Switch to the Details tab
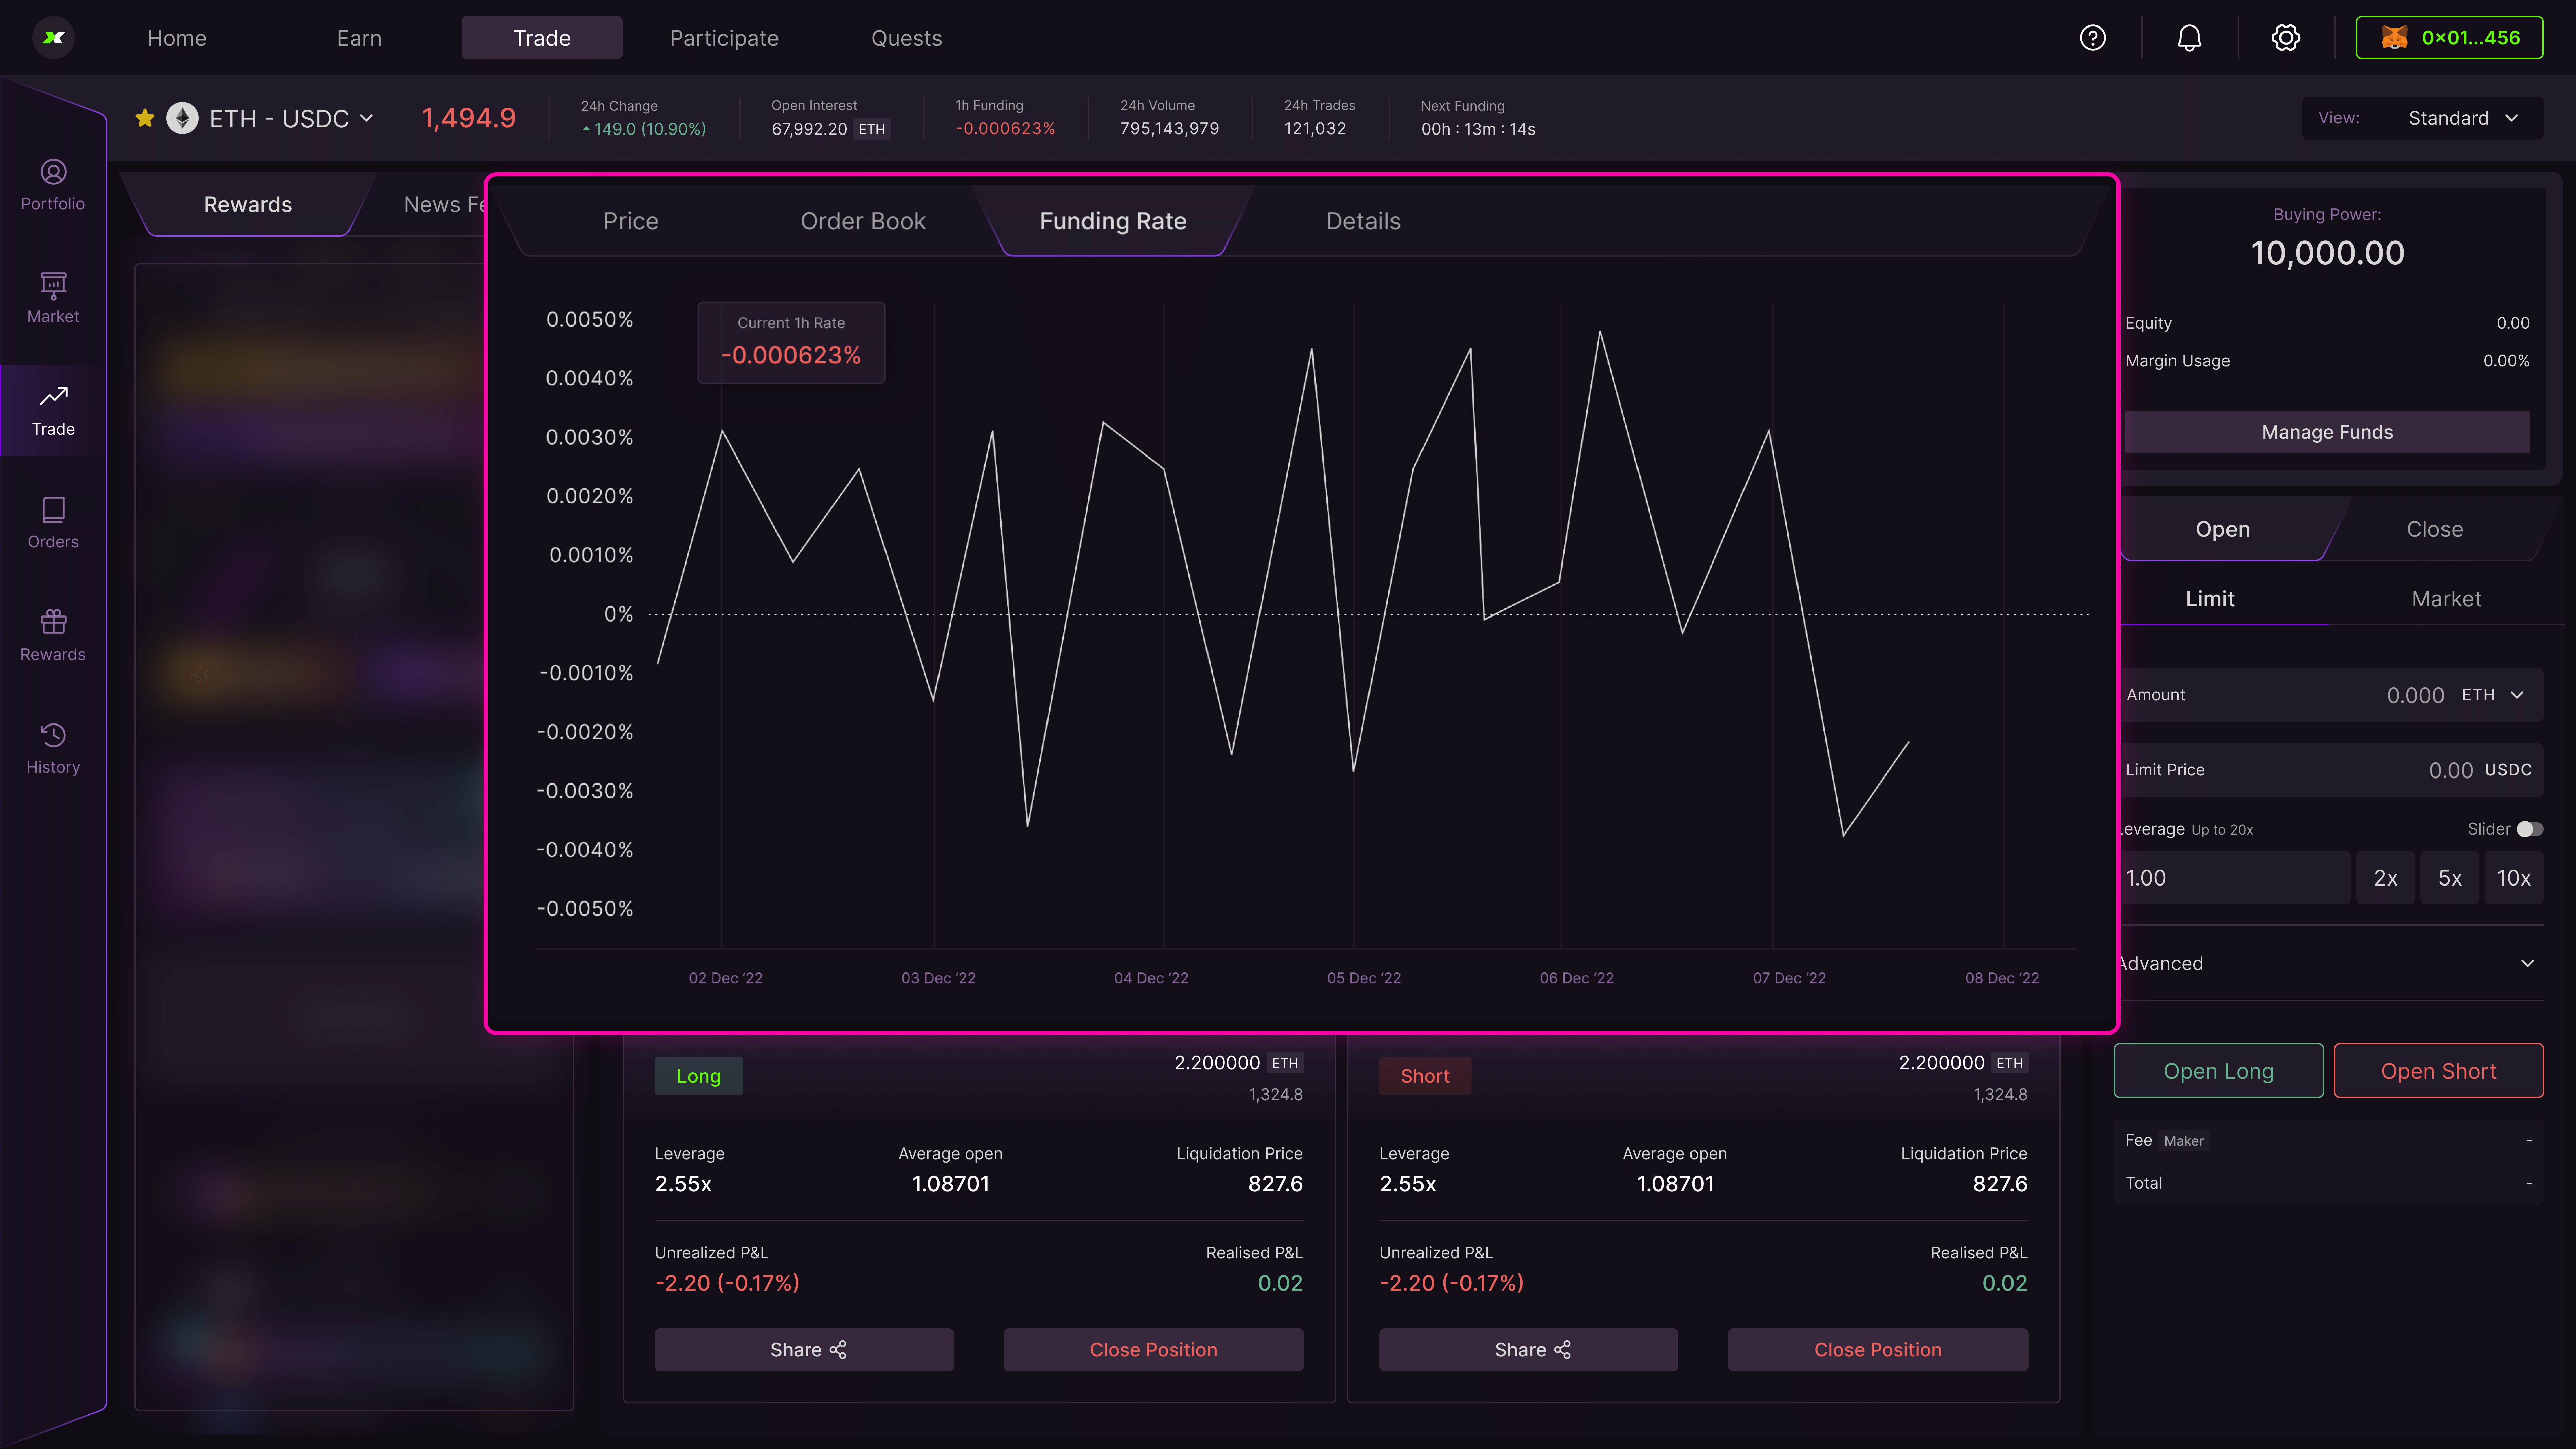The width and height of the screenshot is (2576, 1449). (x=1363, y=221)
